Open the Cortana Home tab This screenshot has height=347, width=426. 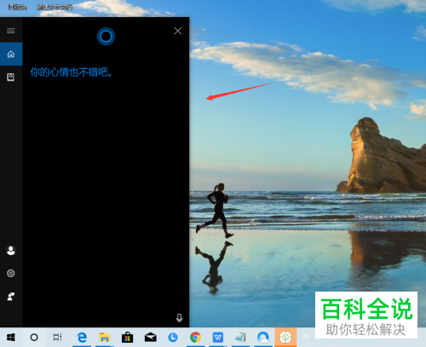point(11,54)
